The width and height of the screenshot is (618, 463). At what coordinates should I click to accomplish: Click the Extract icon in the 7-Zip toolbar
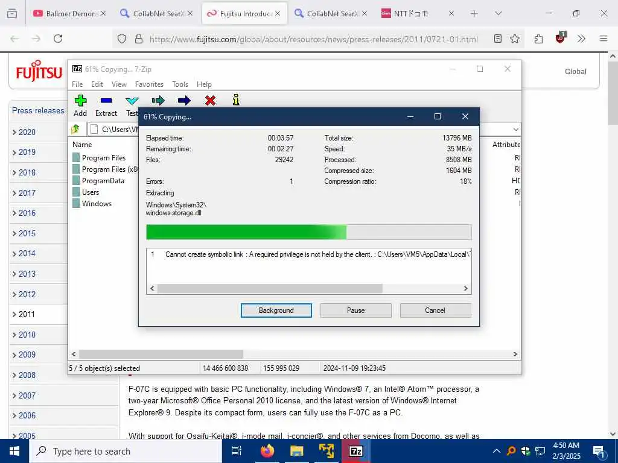click(x=106, y=101)
